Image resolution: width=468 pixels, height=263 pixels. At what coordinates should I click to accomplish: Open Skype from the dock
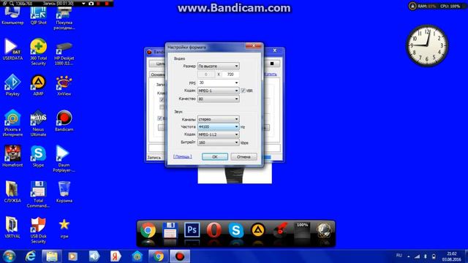[x=236, y=231]
